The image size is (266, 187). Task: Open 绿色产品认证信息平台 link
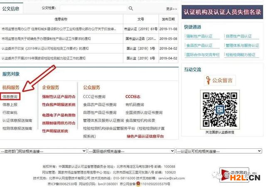[145, 137]
